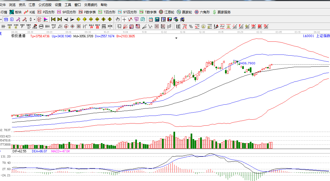This screenshot has width=330, height=181.
Task: Click the percent sign tool icon
Action: pyautogui.click(x=191, y=26)
